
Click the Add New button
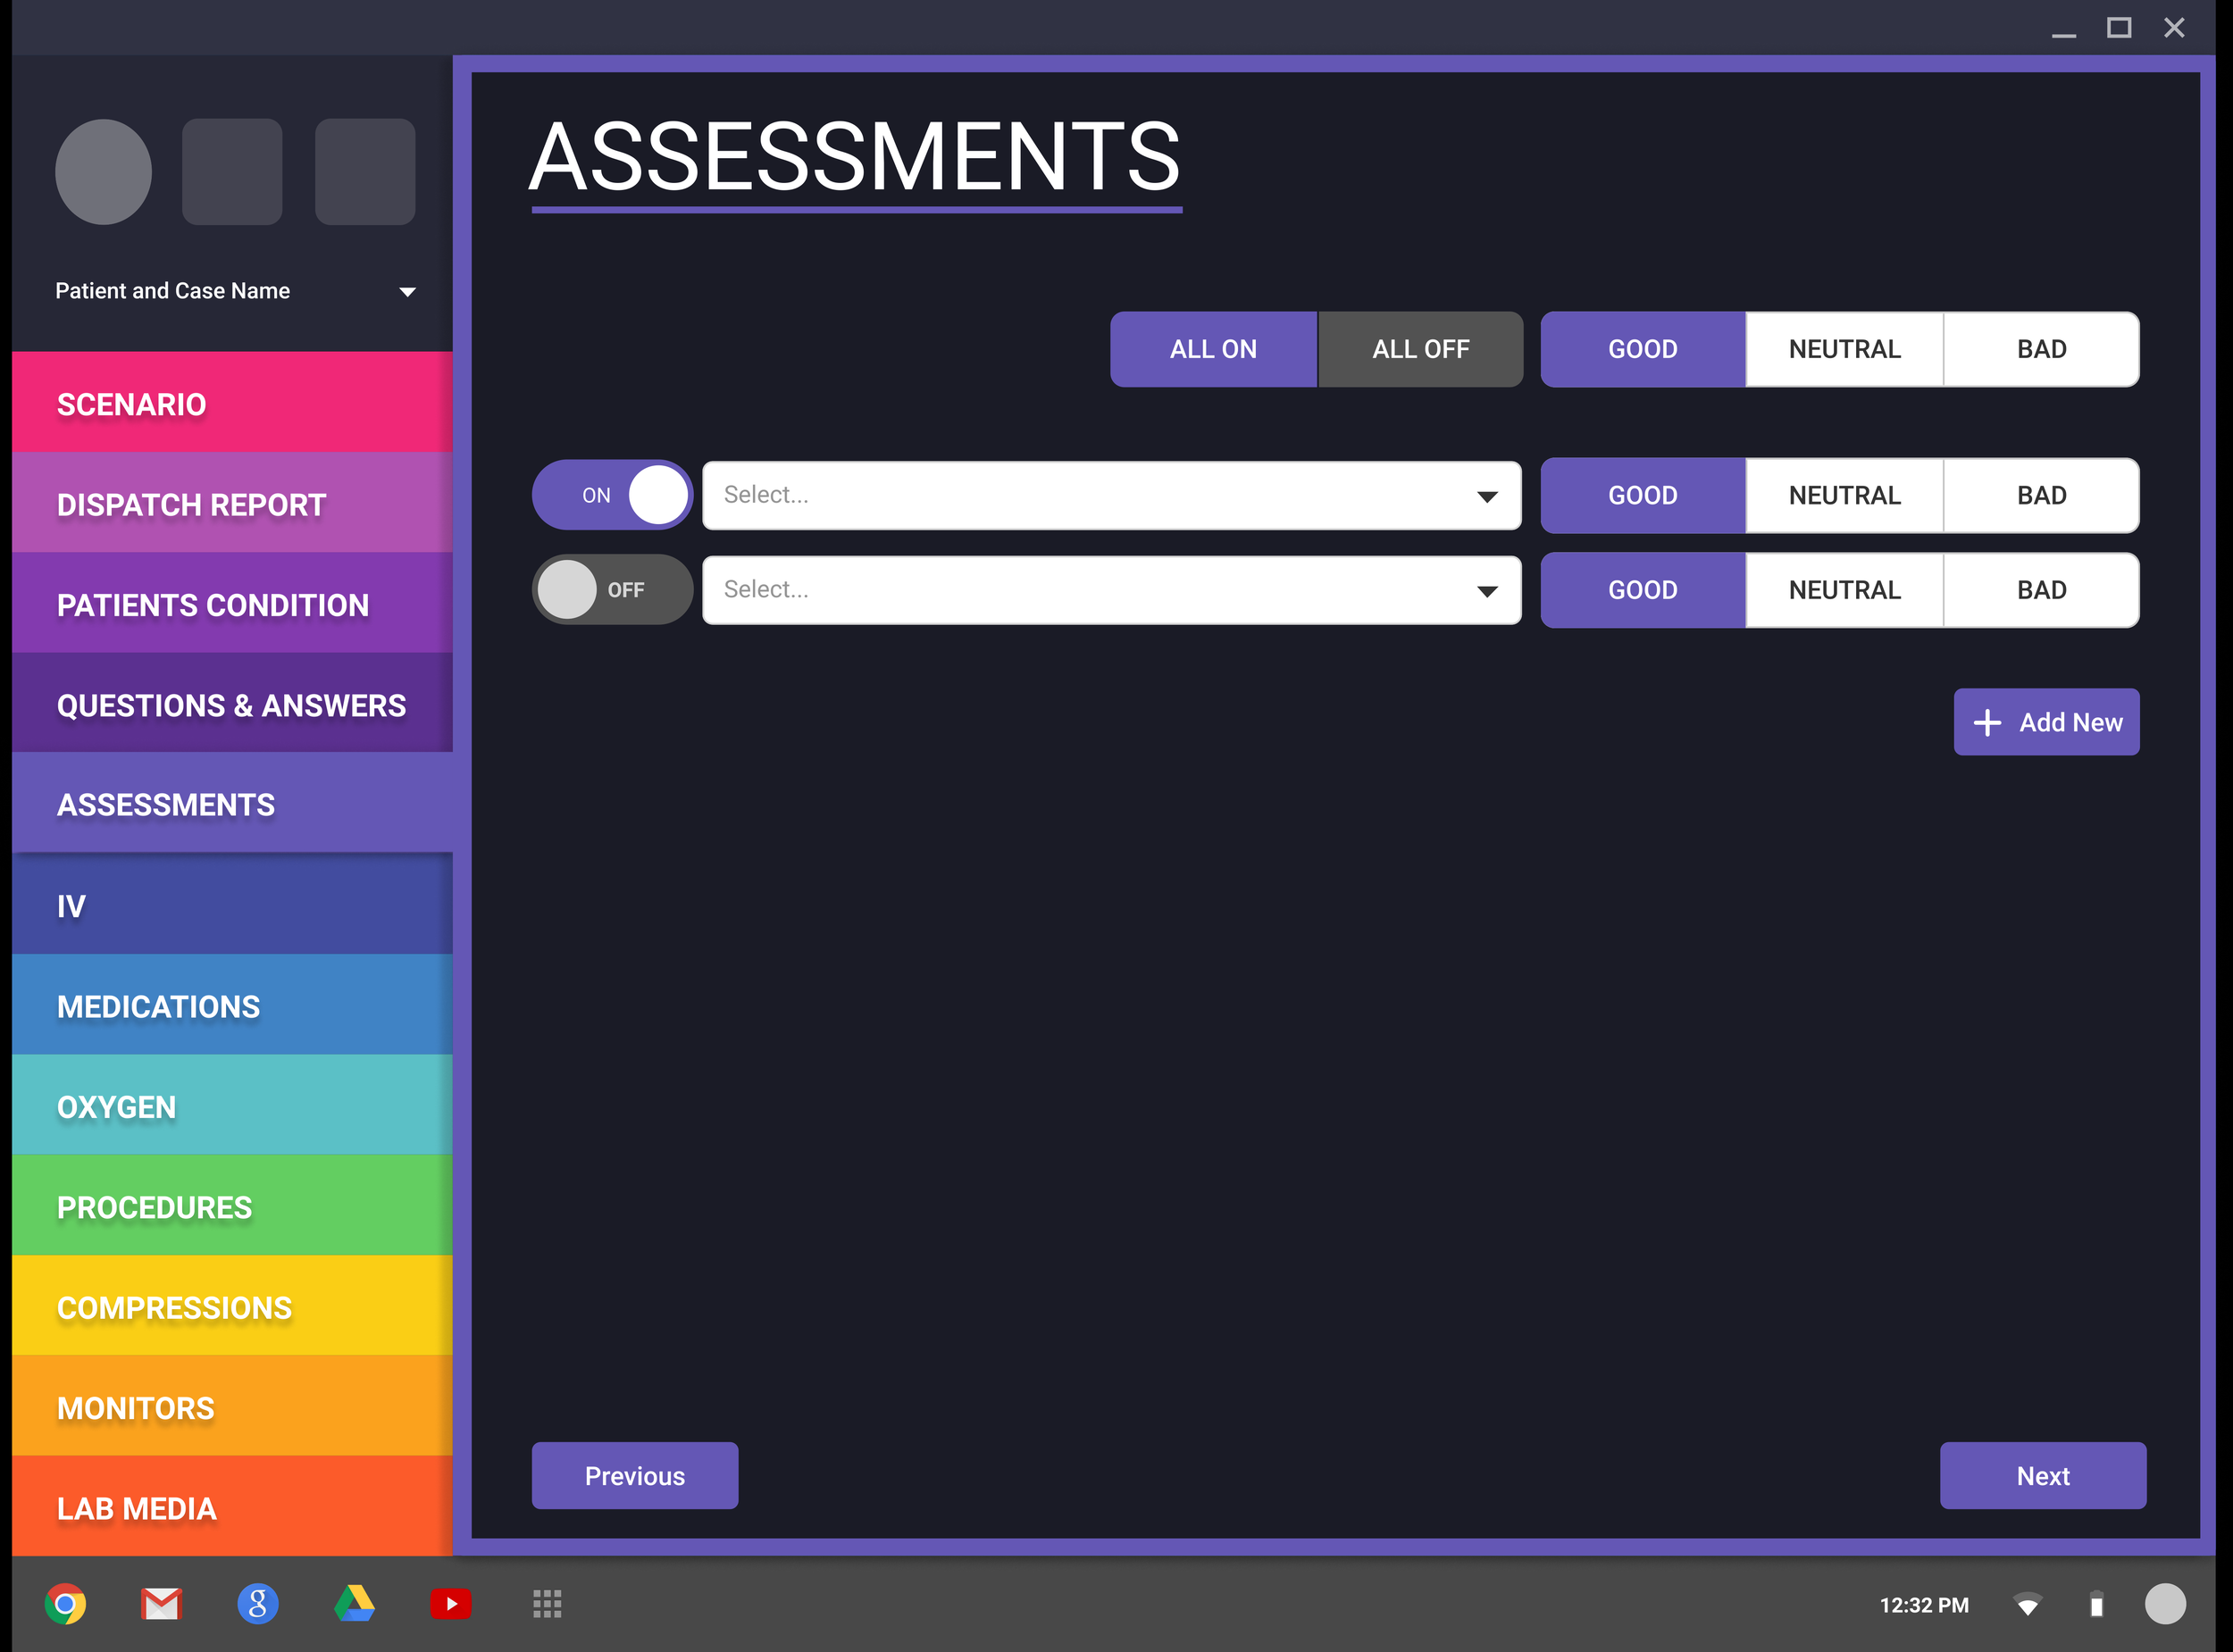click(x=2046, y=721)
